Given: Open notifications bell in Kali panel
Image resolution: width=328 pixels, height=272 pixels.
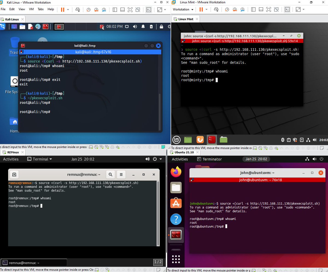Looking at the screenshot, I should 143,27.
